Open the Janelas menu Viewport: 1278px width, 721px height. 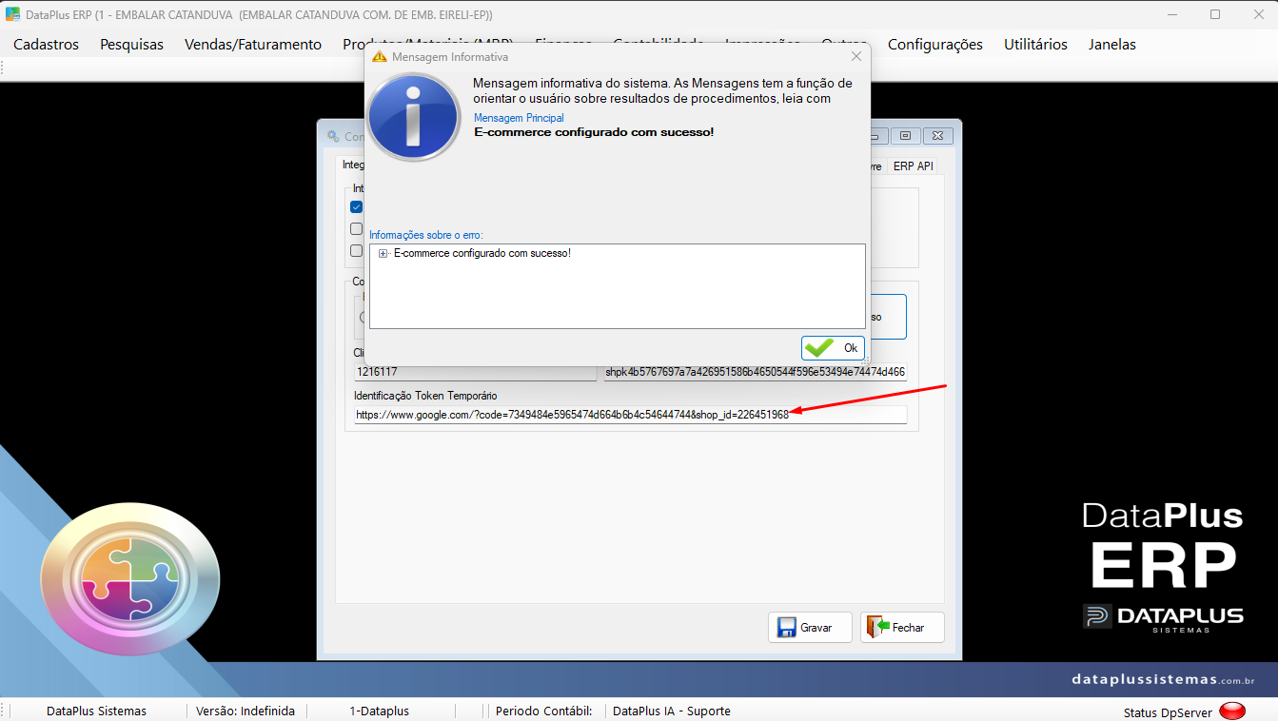[1112, 45]
